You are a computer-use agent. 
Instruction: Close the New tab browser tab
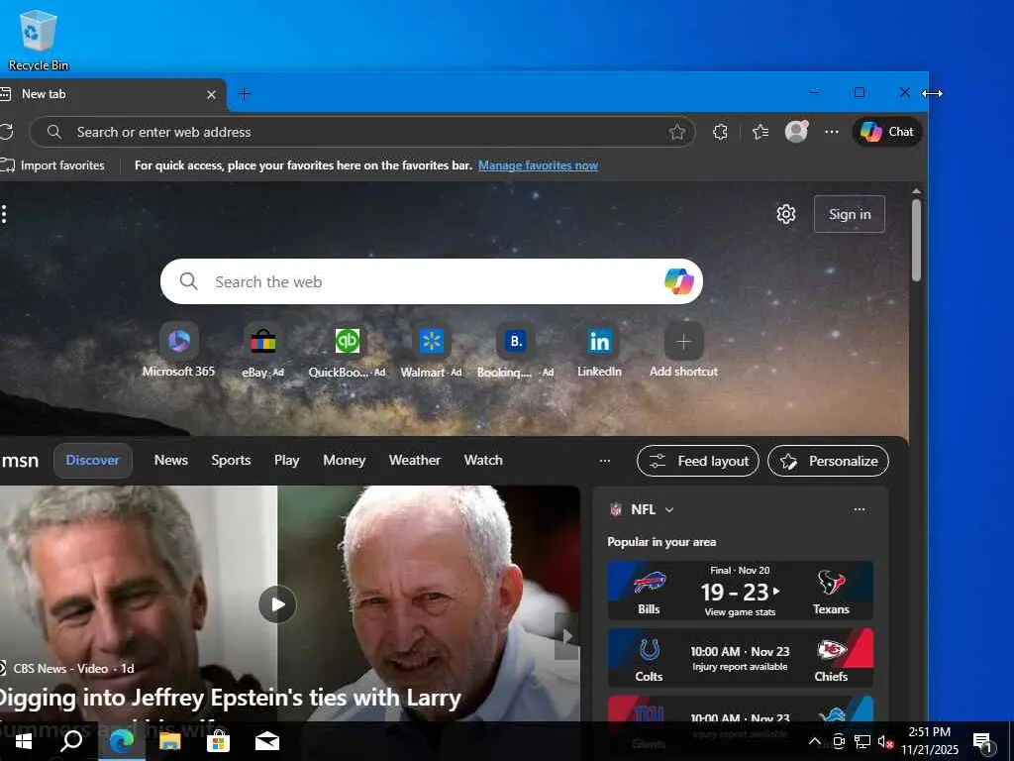[211, 94]
